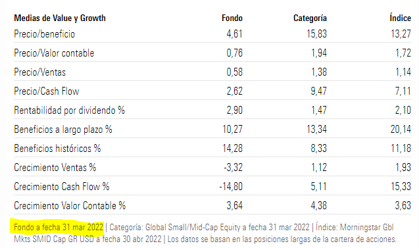Select the Índice Beneficios a largo plazo value 20,14

click(x=401, y=130)
